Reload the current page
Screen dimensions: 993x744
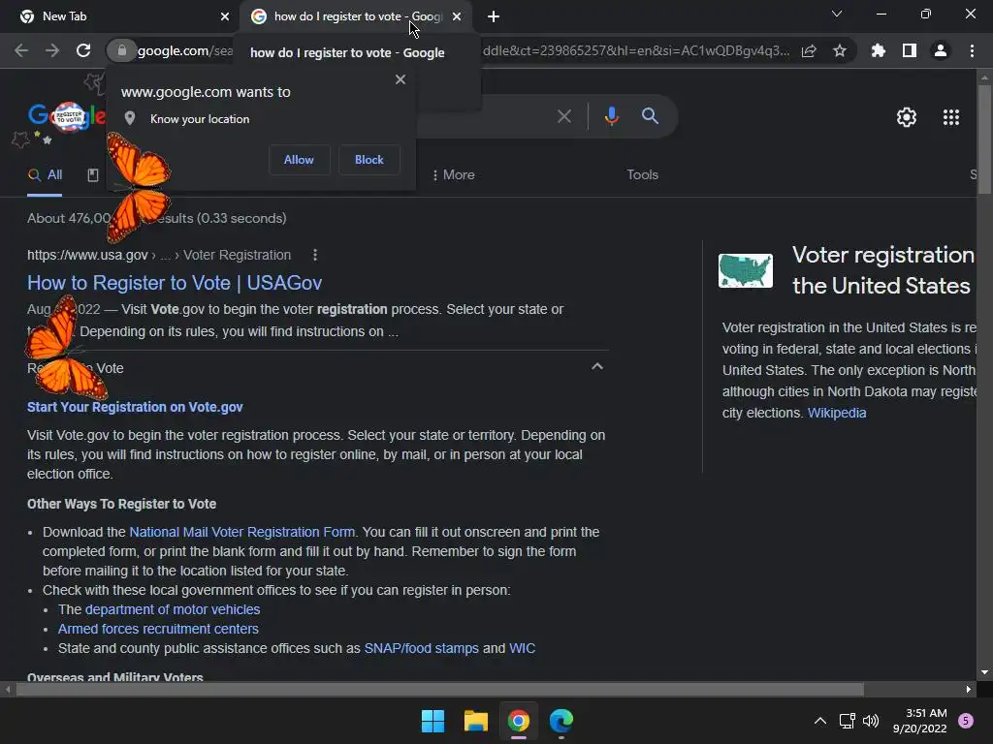coord(83,50)
